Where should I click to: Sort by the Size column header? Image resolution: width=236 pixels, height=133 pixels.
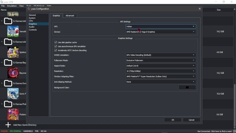pos(219,10)
